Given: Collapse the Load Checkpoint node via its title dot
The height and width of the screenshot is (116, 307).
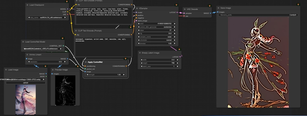Looking at the screenshot, I should click(x=28, y=5).
